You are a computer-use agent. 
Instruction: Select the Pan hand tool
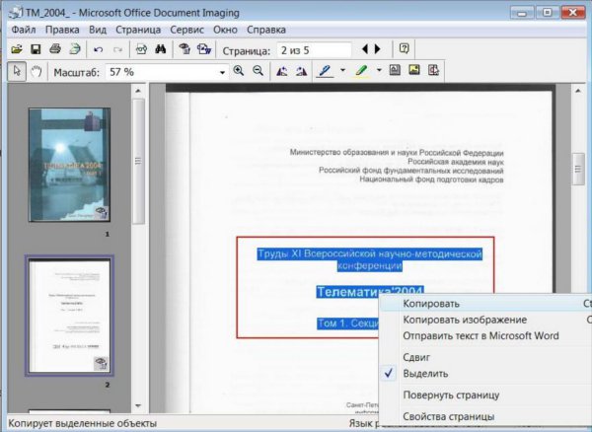[x=37, y=71]
